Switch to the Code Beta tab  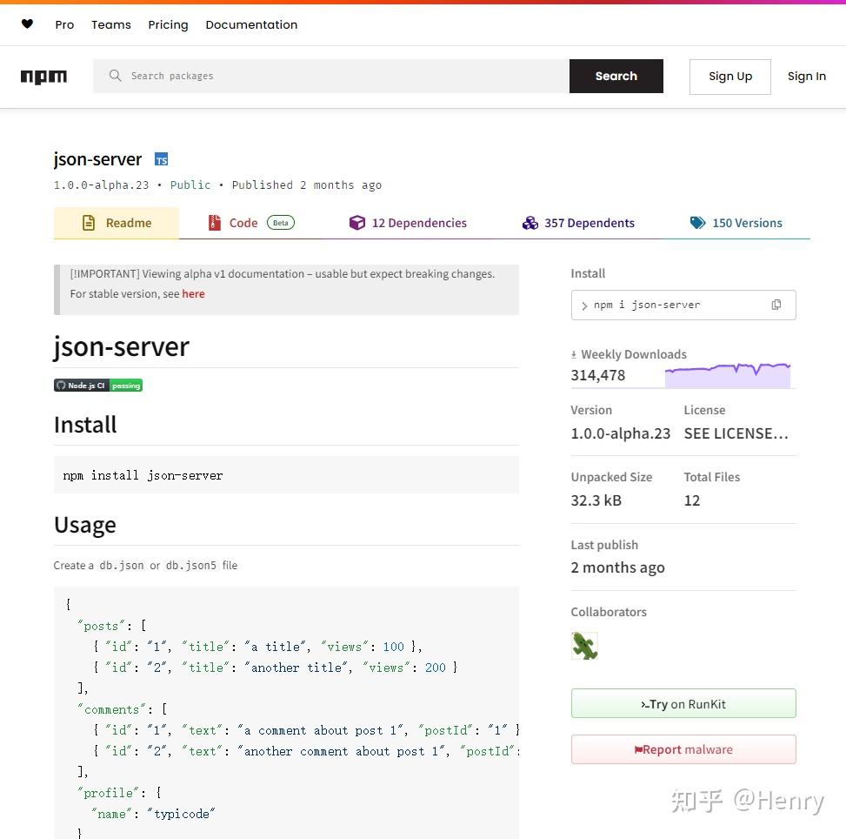pyautogui.click(x=243, y=223)
